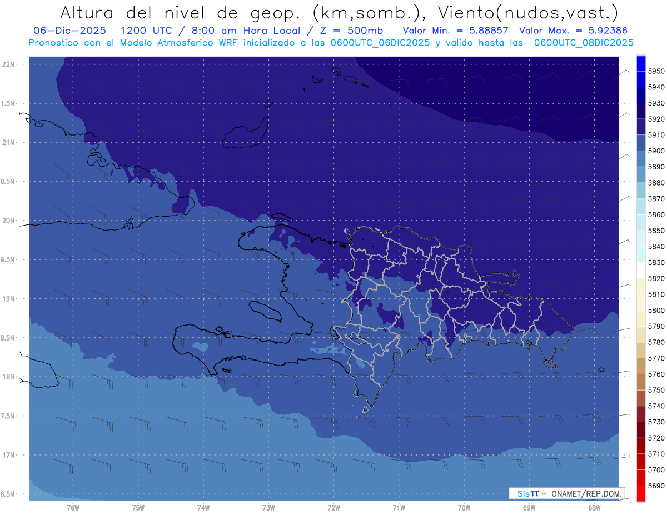Click the 18N latitude label
The height and width of the screenshot is (515, 667).
8,377
